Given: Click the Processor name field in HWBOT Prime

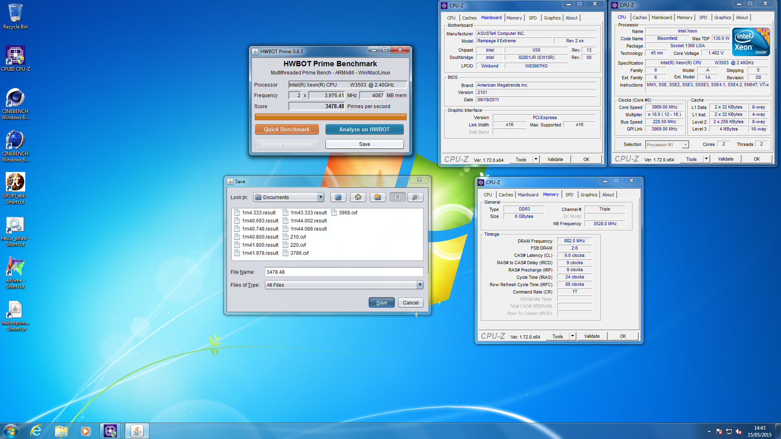Looking at the screenshot, I should (347, 85).
